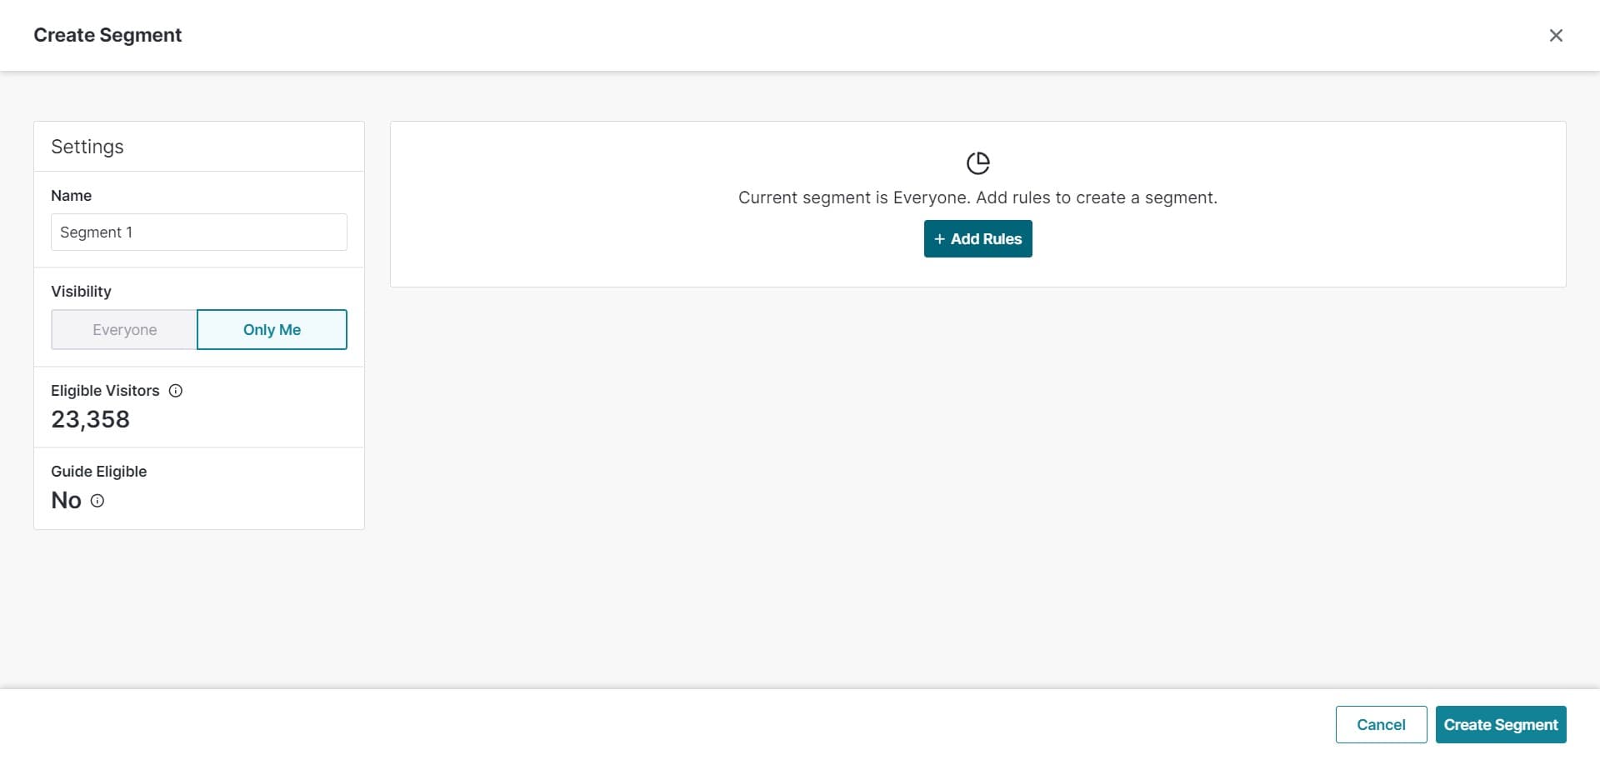
Task: Click the Visibility section label
Action: pos(81,292)
